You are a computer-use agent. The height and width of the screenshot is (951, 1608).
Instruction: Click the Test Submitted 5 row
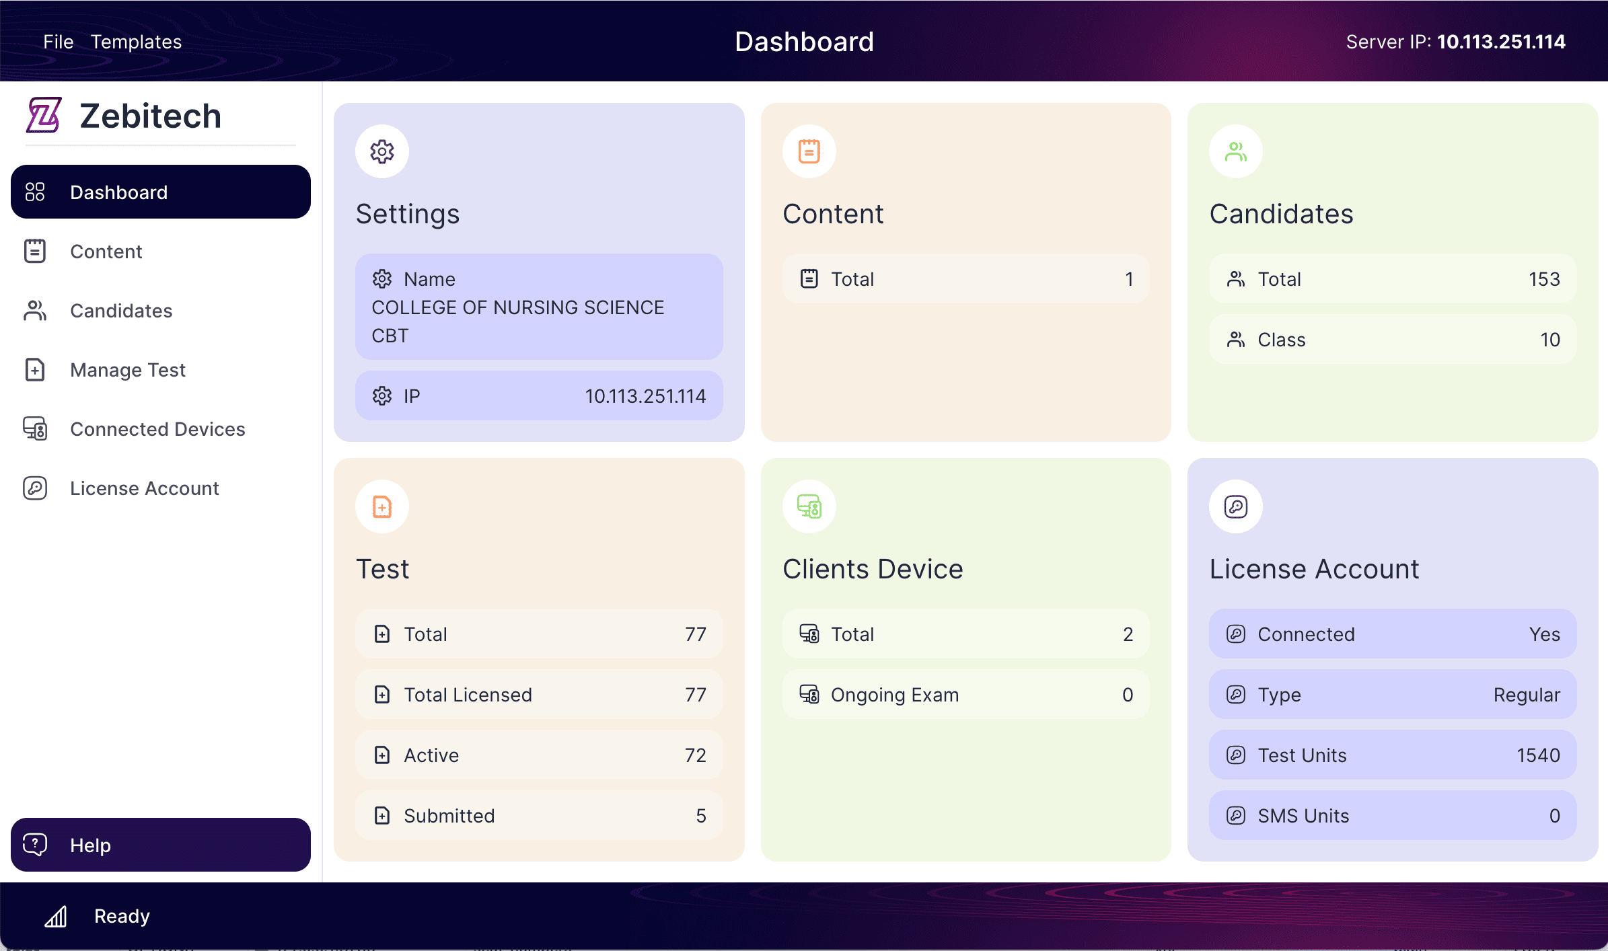click(539, 815)
